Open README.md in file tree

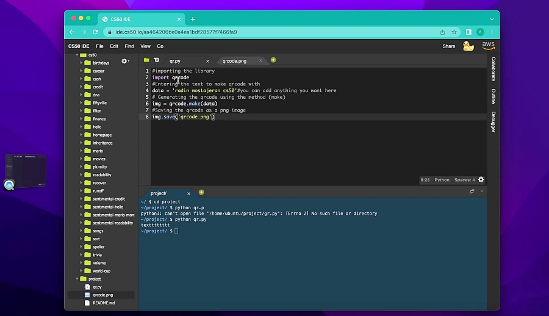103,303
